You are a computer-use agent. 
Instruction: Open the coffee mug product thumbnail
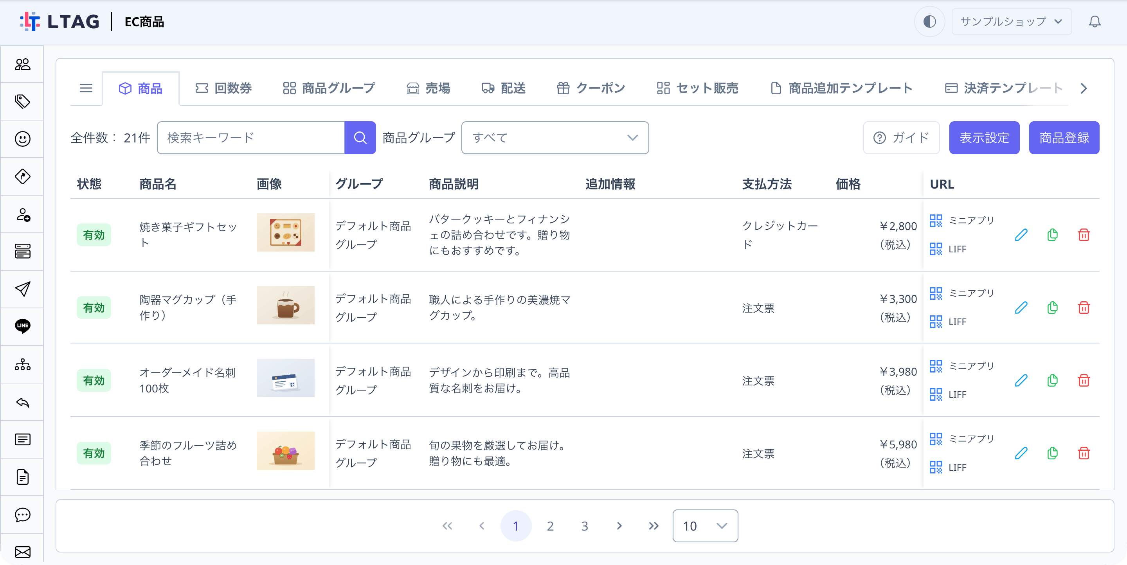coord(285,305)
